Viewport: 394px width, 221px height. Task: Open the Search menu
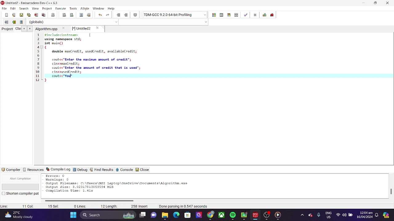[24, 8]
